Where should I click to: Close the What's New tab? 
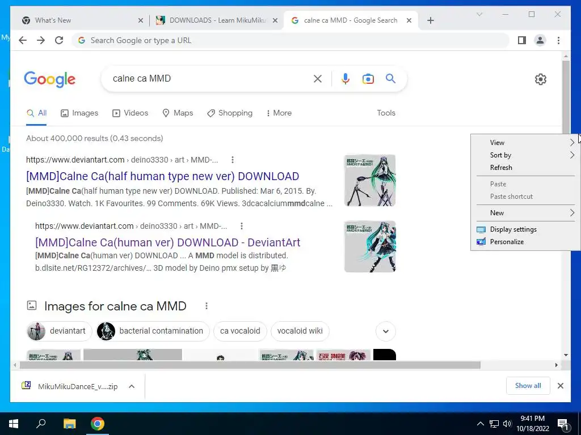[141, 20]
